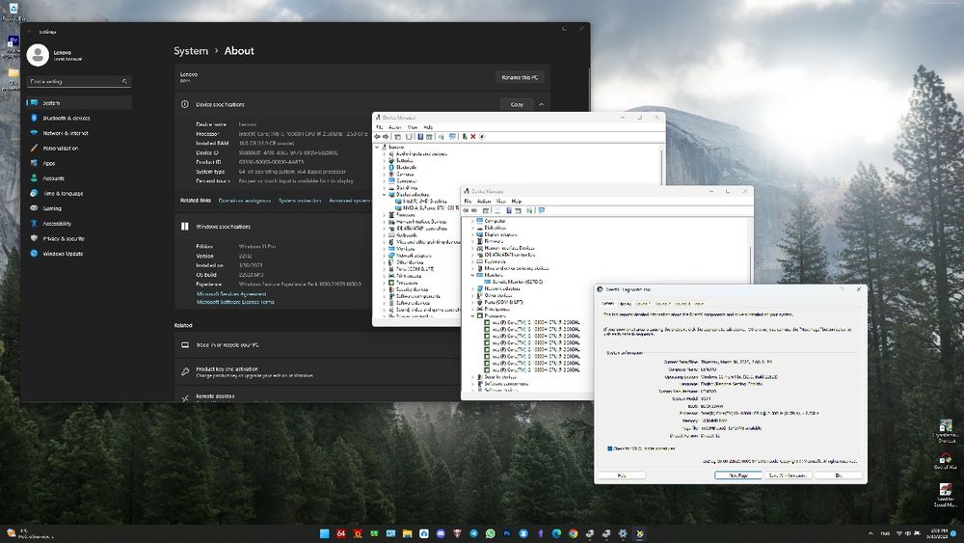Open WhatsApp from the taskbar
This screenshot has width=964, height=543.
490,533
